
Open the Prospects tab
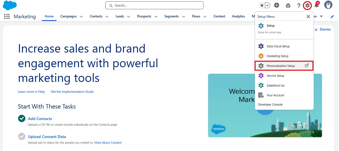144,16
